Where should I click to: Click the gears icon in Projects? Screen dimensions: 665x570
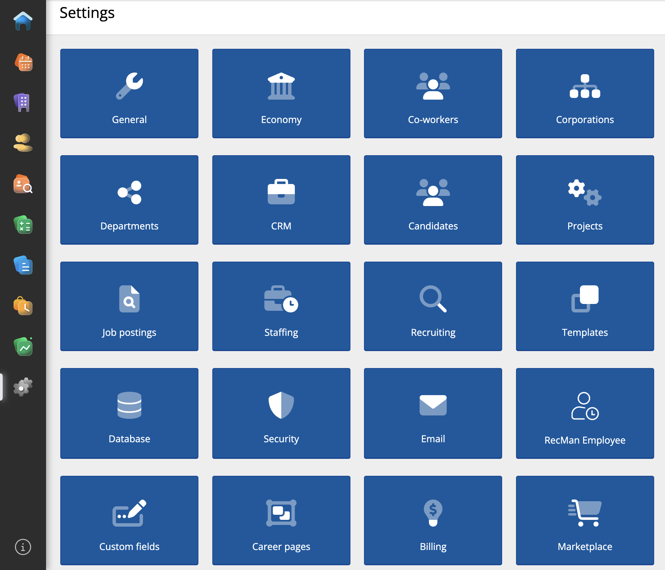(585, 192)
